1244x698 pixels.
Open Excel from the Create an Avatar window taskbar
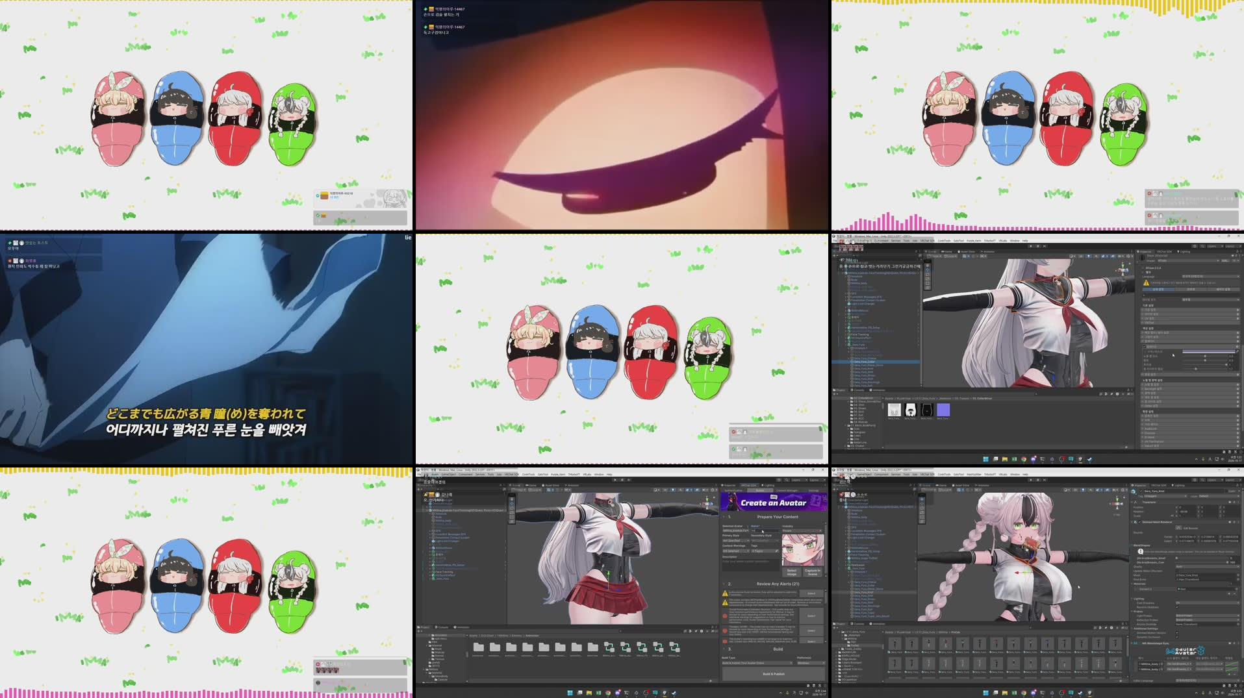[x=598, y=693]
